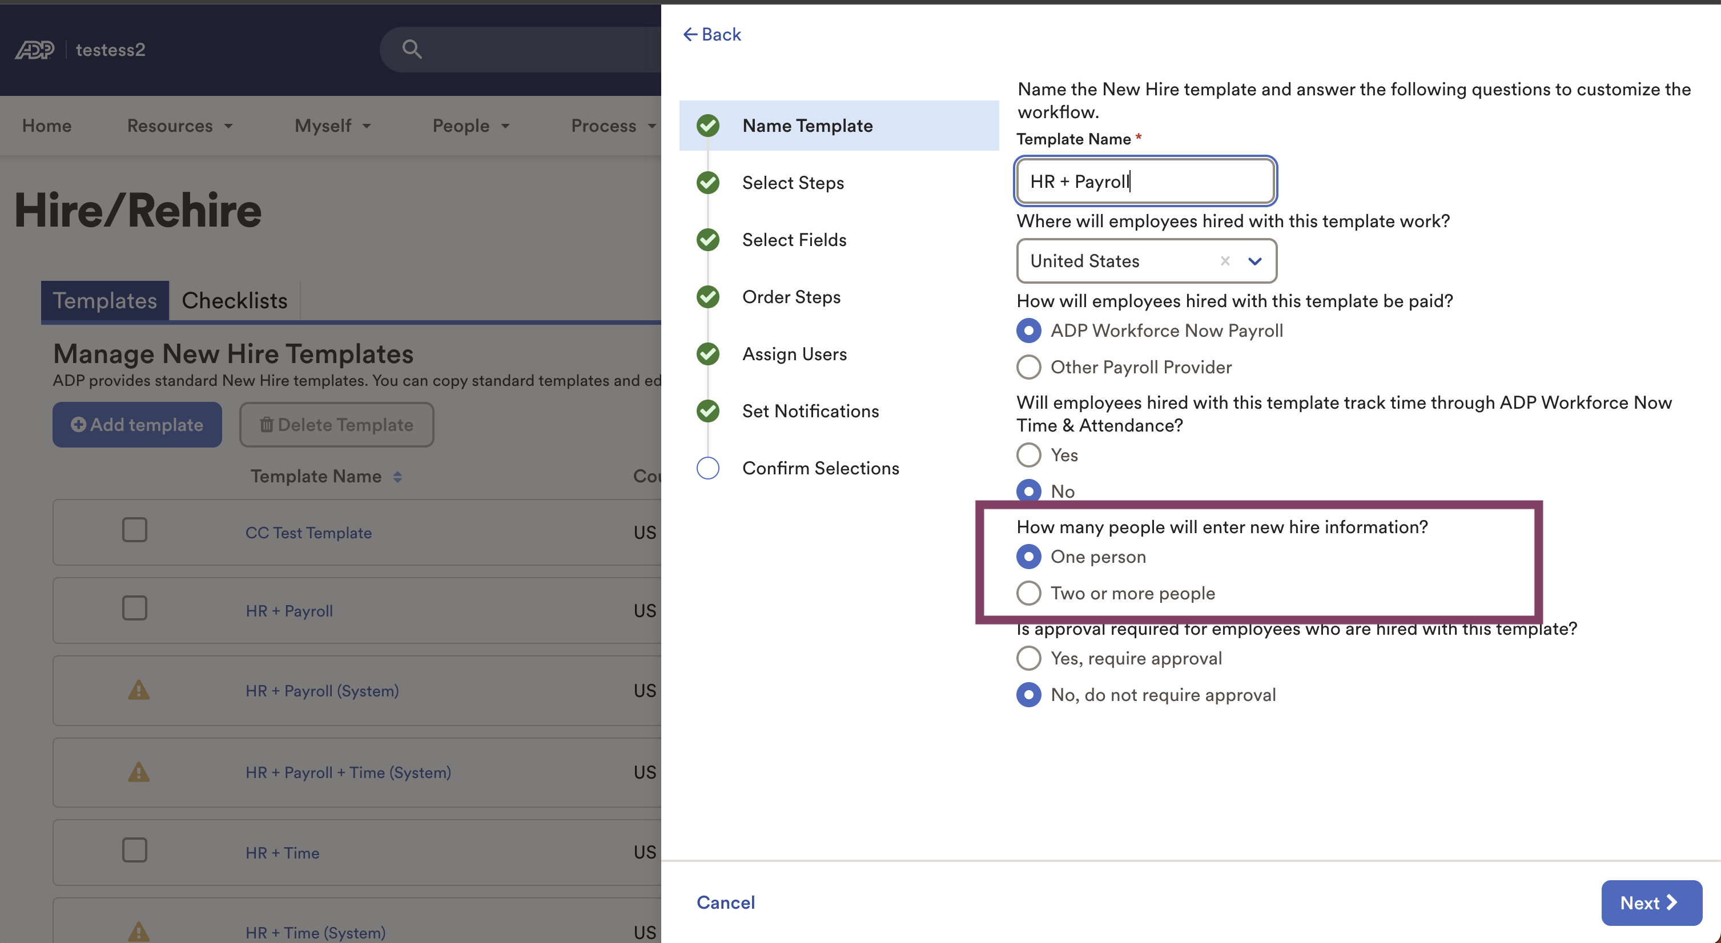Viewport: 1721px width, 943px height.
Task: Select Other Payroll Provider option
Action: click(1028, 366)
